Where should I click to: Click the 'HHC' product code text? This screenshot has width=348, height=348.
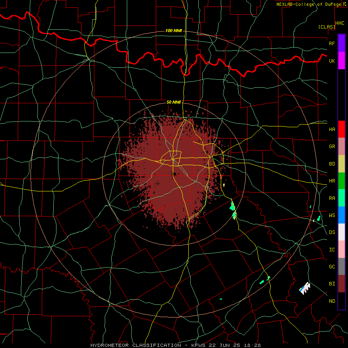point(339,23)
